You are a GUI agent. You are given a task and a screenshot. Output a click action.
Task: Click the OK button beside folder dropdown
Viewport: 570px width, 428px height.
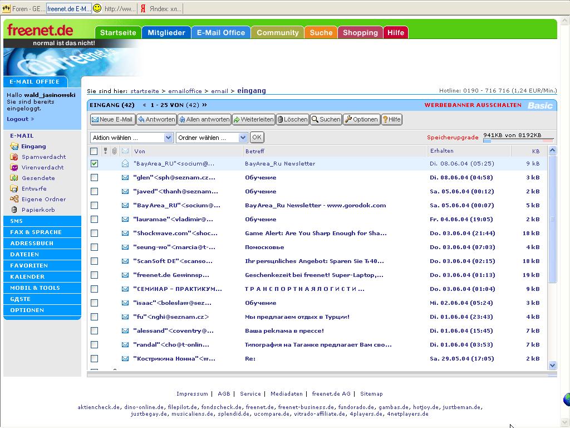tap(257, 137)
